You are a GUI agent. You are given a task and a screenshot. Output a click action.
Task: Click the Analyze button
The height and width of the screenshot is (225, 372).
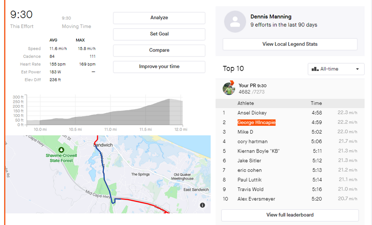point(159,18)
